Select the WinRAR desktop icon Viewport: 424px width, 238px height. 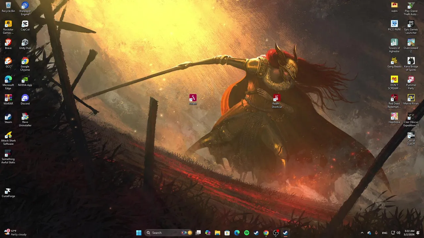coord(8,100)
